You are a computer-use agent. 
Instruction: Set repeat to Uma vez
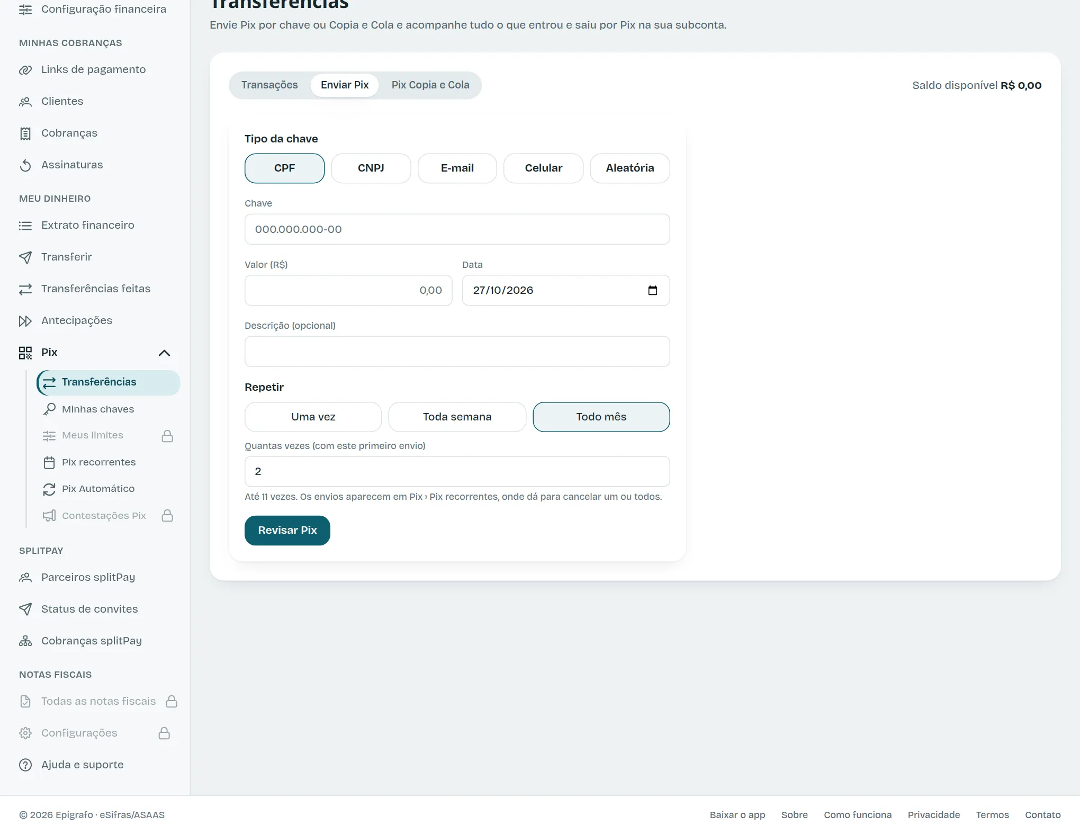click(x=313, y=417)
